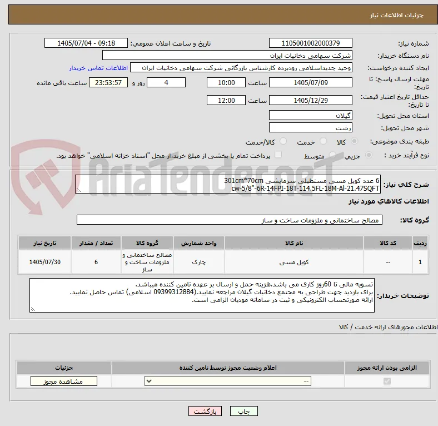The width and height of the screenshot is (438, 426).
Task: Click the general need description textbox
Action: pos(228,184)
